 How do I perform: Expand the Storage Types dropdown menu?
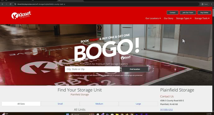[184, 18]
